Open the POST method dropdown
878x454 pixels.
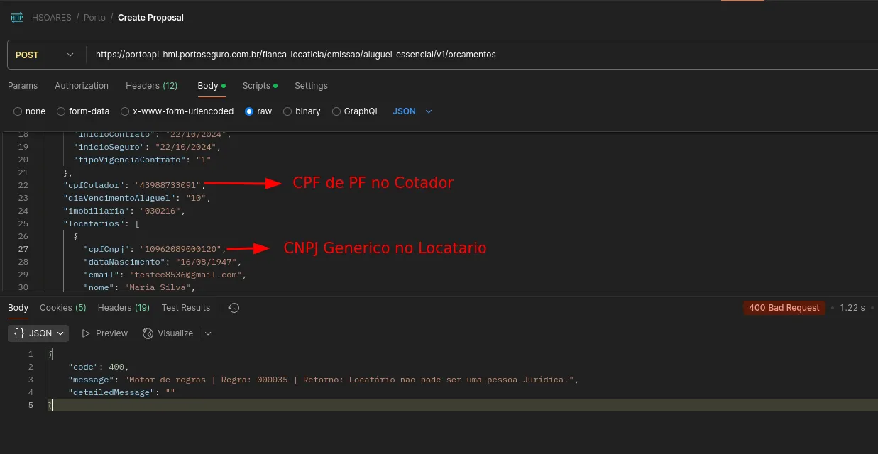coord(45,55)
